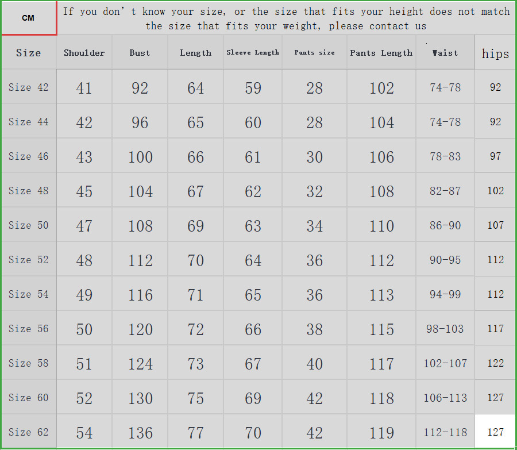Viewport: 517px width, 450px height.
Task: Click the contact us notice text at top
Action: (x=286, y=18)
